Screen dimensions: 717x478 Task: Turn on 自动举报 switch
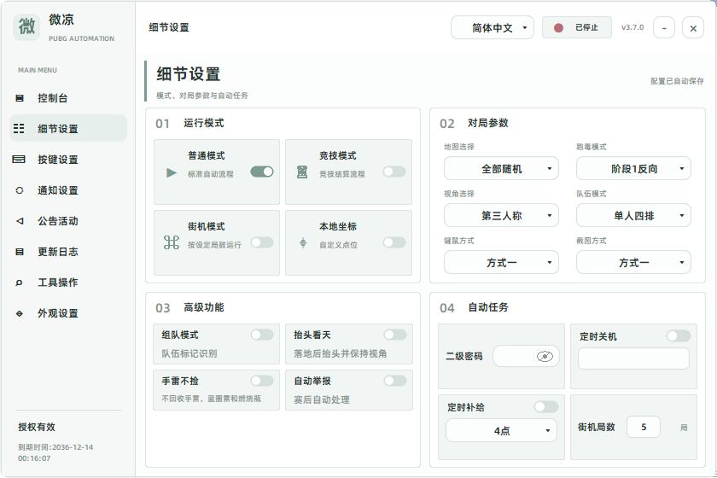pos(395,381)
